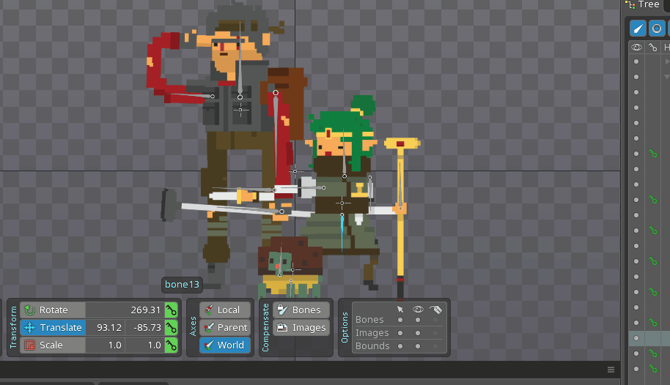Set a key for Rotate
Viewport: 670px width, 385px height.
[x=172, y=310]
